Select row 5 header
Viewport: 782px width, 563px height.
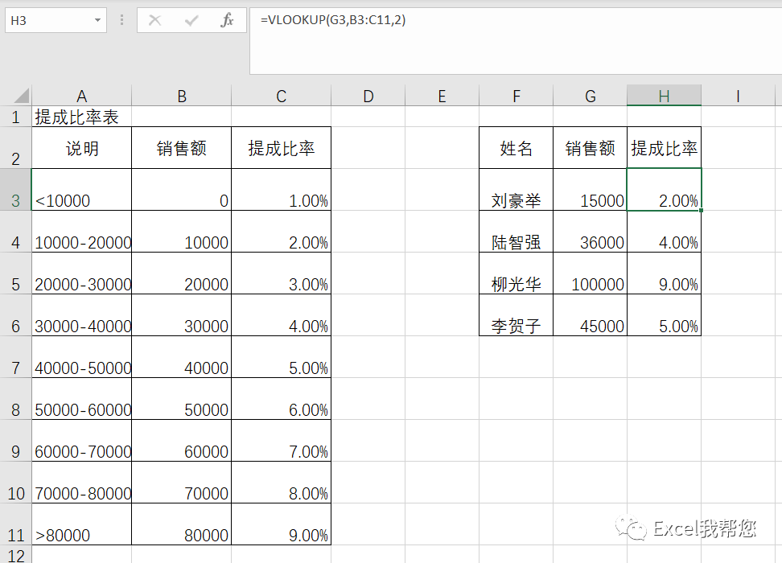coord(16,273)
